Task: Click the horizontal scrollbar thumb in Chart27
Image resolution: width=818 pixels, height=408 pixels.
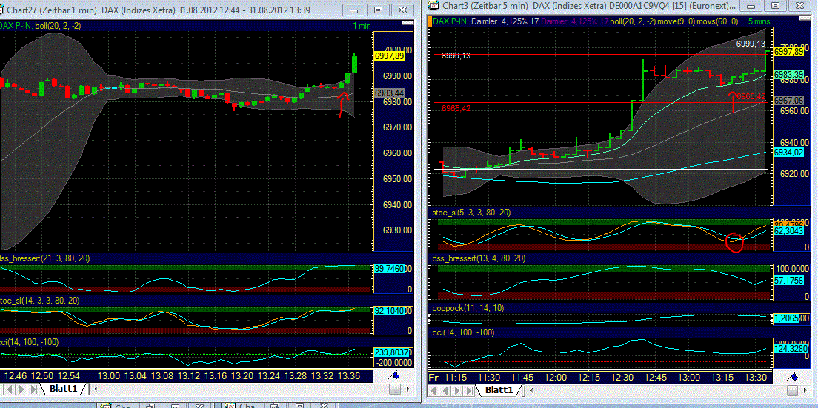Action: pos(395,389)
